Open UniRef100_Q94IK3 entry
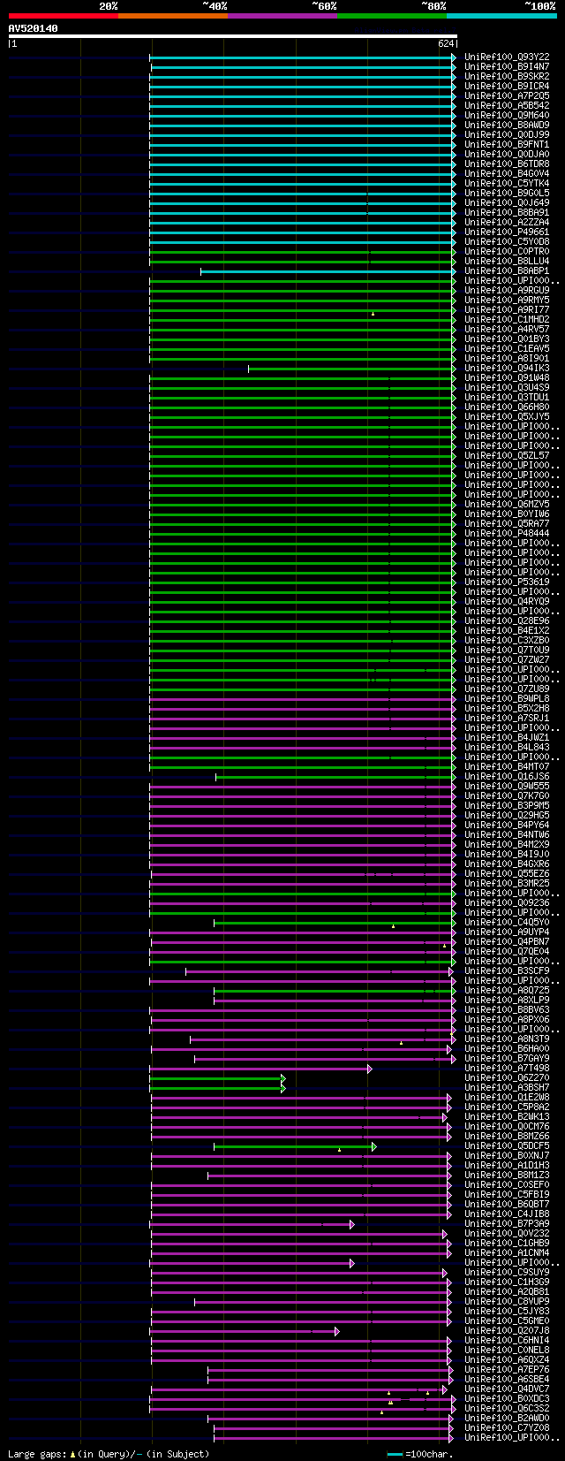This screenshot has width=565, height=1461. click(x=507, y=368)
